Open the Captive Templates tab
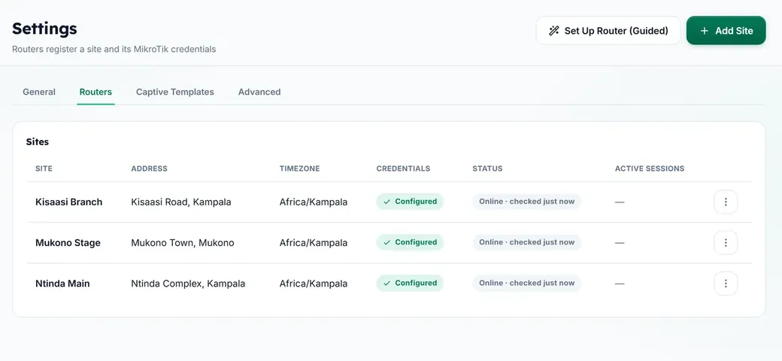The height and width of the screenshot is (361, 782). pos(175,92)
